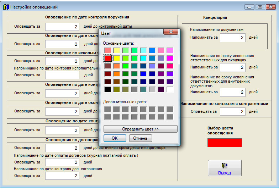Focus days field for оплаты договора reminder
This screenshot has width=279, height=189.
coord(62,162)
